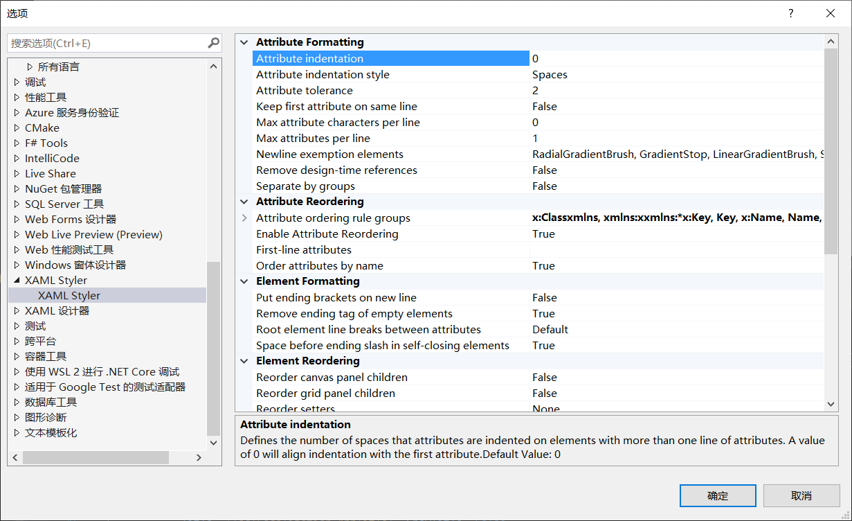Toggle Enable Attribute Reordering value
852x521 pixels.
[677, 234]
